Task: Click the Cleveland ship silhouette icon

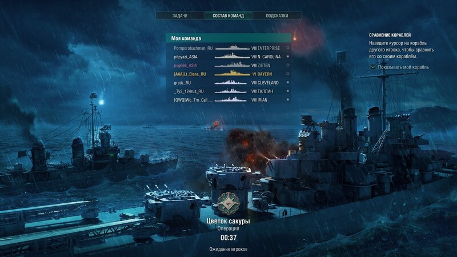Action: pos(231,82)
